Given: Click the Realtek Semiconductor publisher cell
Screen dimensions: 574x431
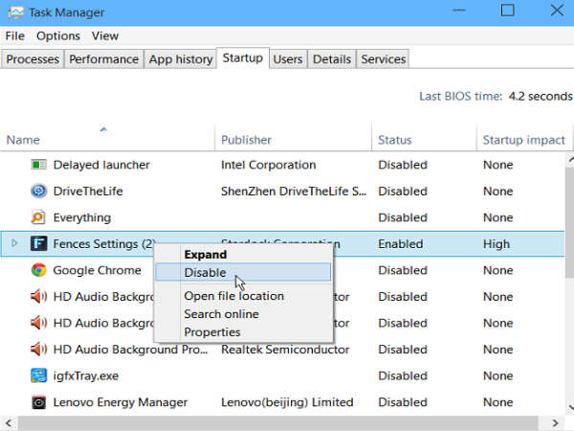Looking at the screenshot, I should pos(285,350).
